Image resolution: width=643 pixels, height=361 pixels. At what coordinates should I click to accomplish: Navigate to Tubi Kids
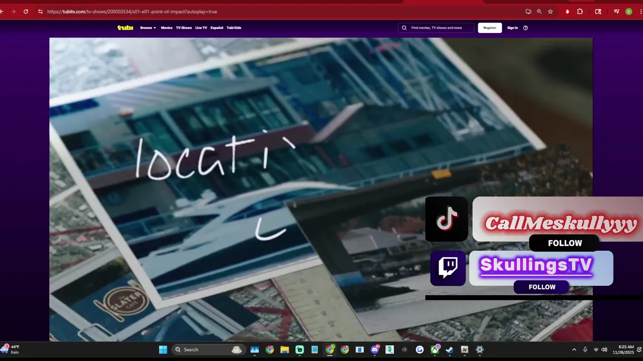point(234,28)
